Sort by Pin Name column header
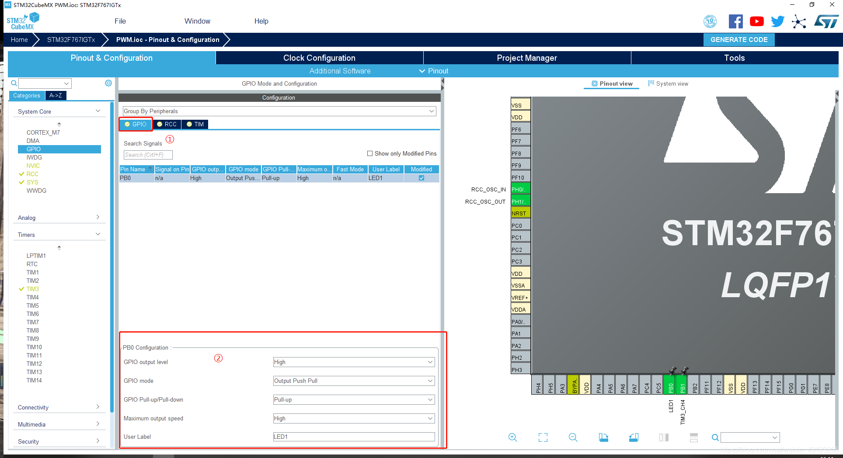Viewport: 843px width, 458px height. click(136, 169)
